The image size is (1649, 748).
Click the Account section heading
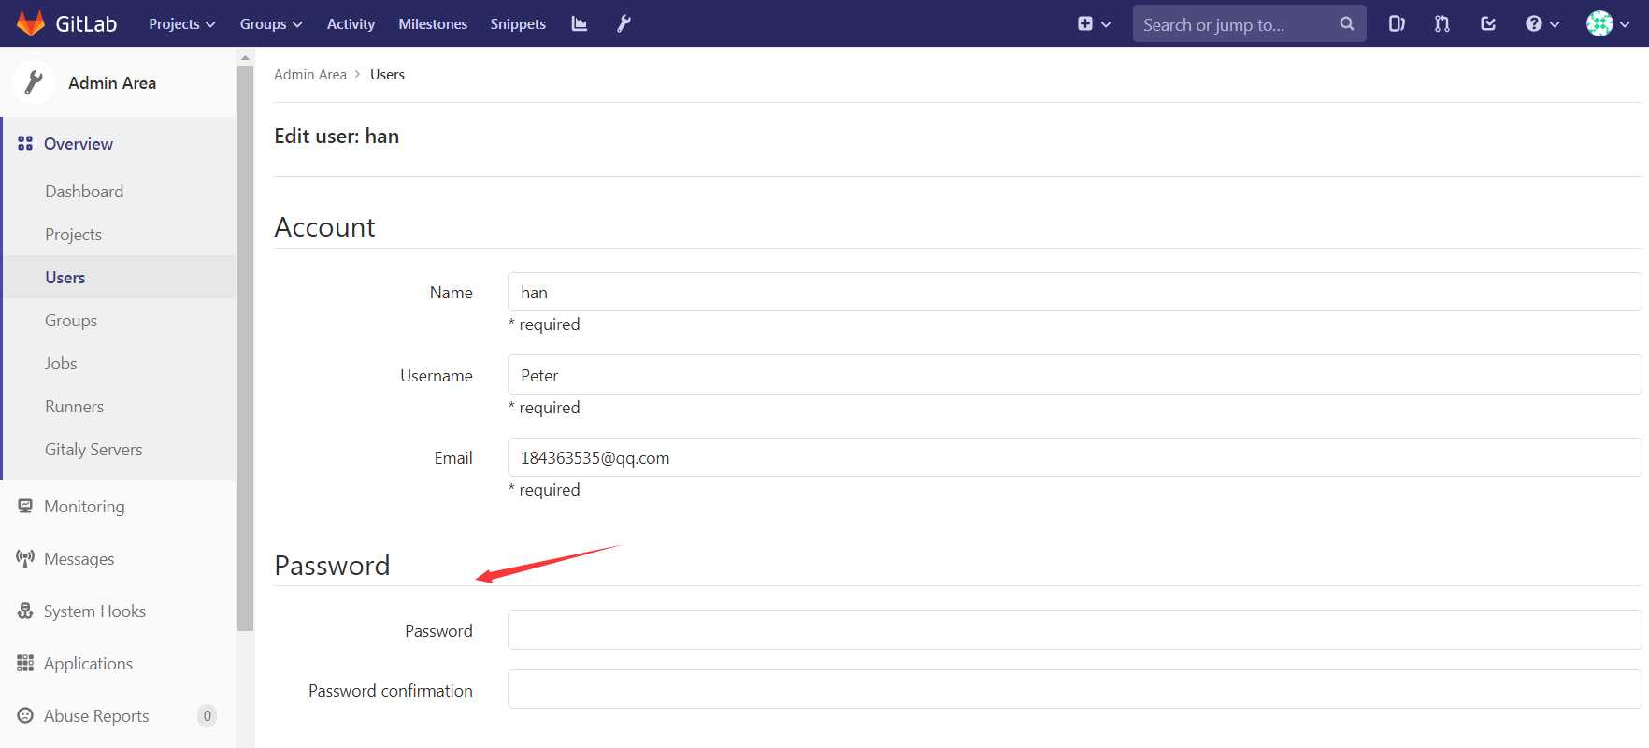[324, 227]
